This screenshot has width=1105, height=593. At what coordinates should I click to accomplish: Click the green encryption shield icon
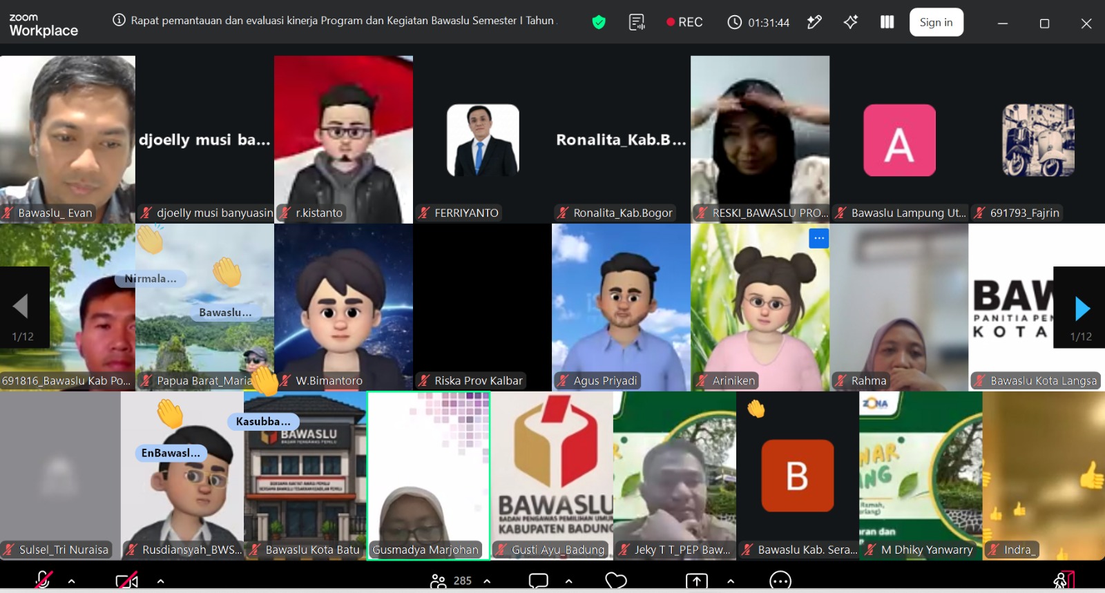click(599, 22)
